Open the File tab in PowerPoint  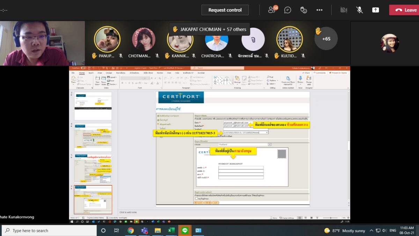[x=73, y=73]
